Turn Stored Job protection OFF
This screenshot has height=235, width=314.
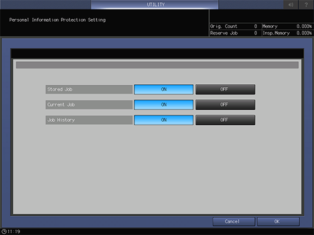(x=225, y=90)
